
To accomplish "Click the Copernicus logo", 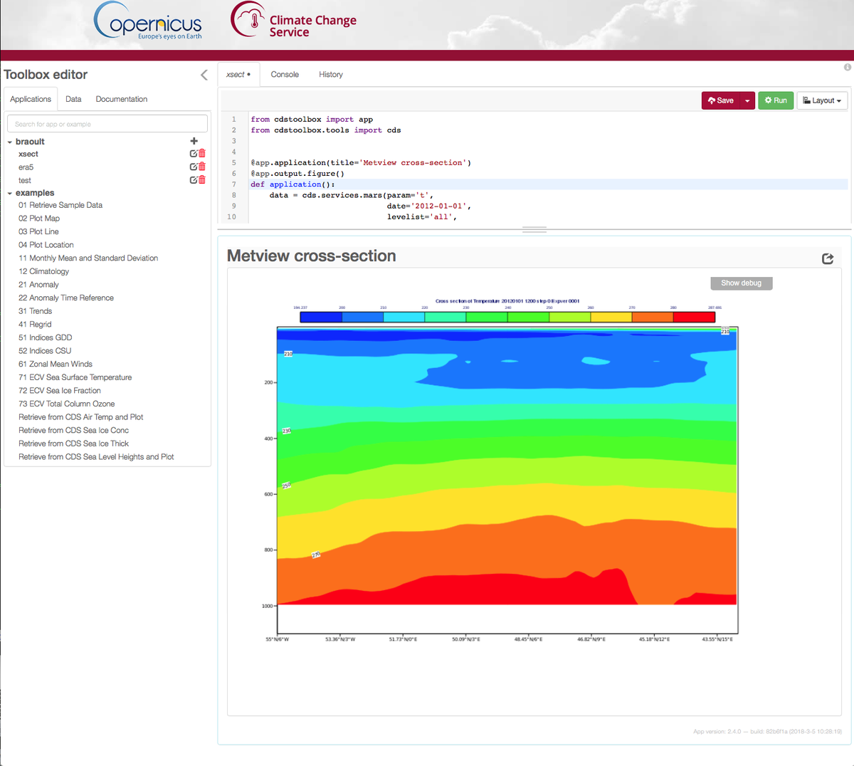I will click(x=149, y=21).
